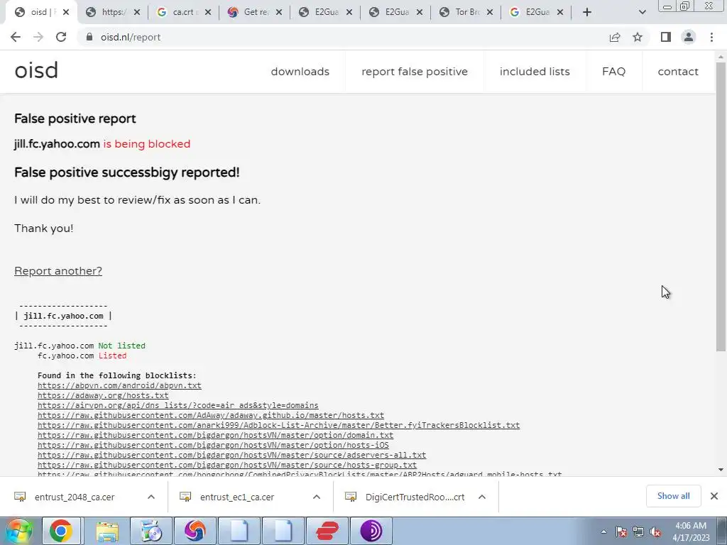The height and width of the screenshot is (545, 727).
Task: Open the abpvn.com/android/abpvn.txt link
Action: (119, 385)
